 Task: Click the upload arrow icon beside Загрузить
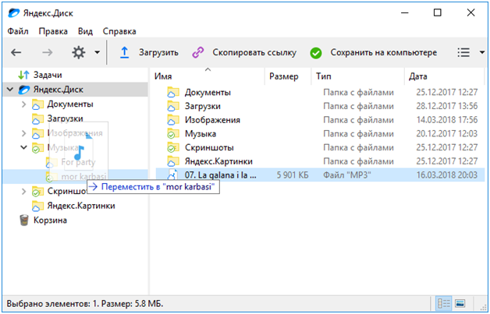(x=124, y=52)
